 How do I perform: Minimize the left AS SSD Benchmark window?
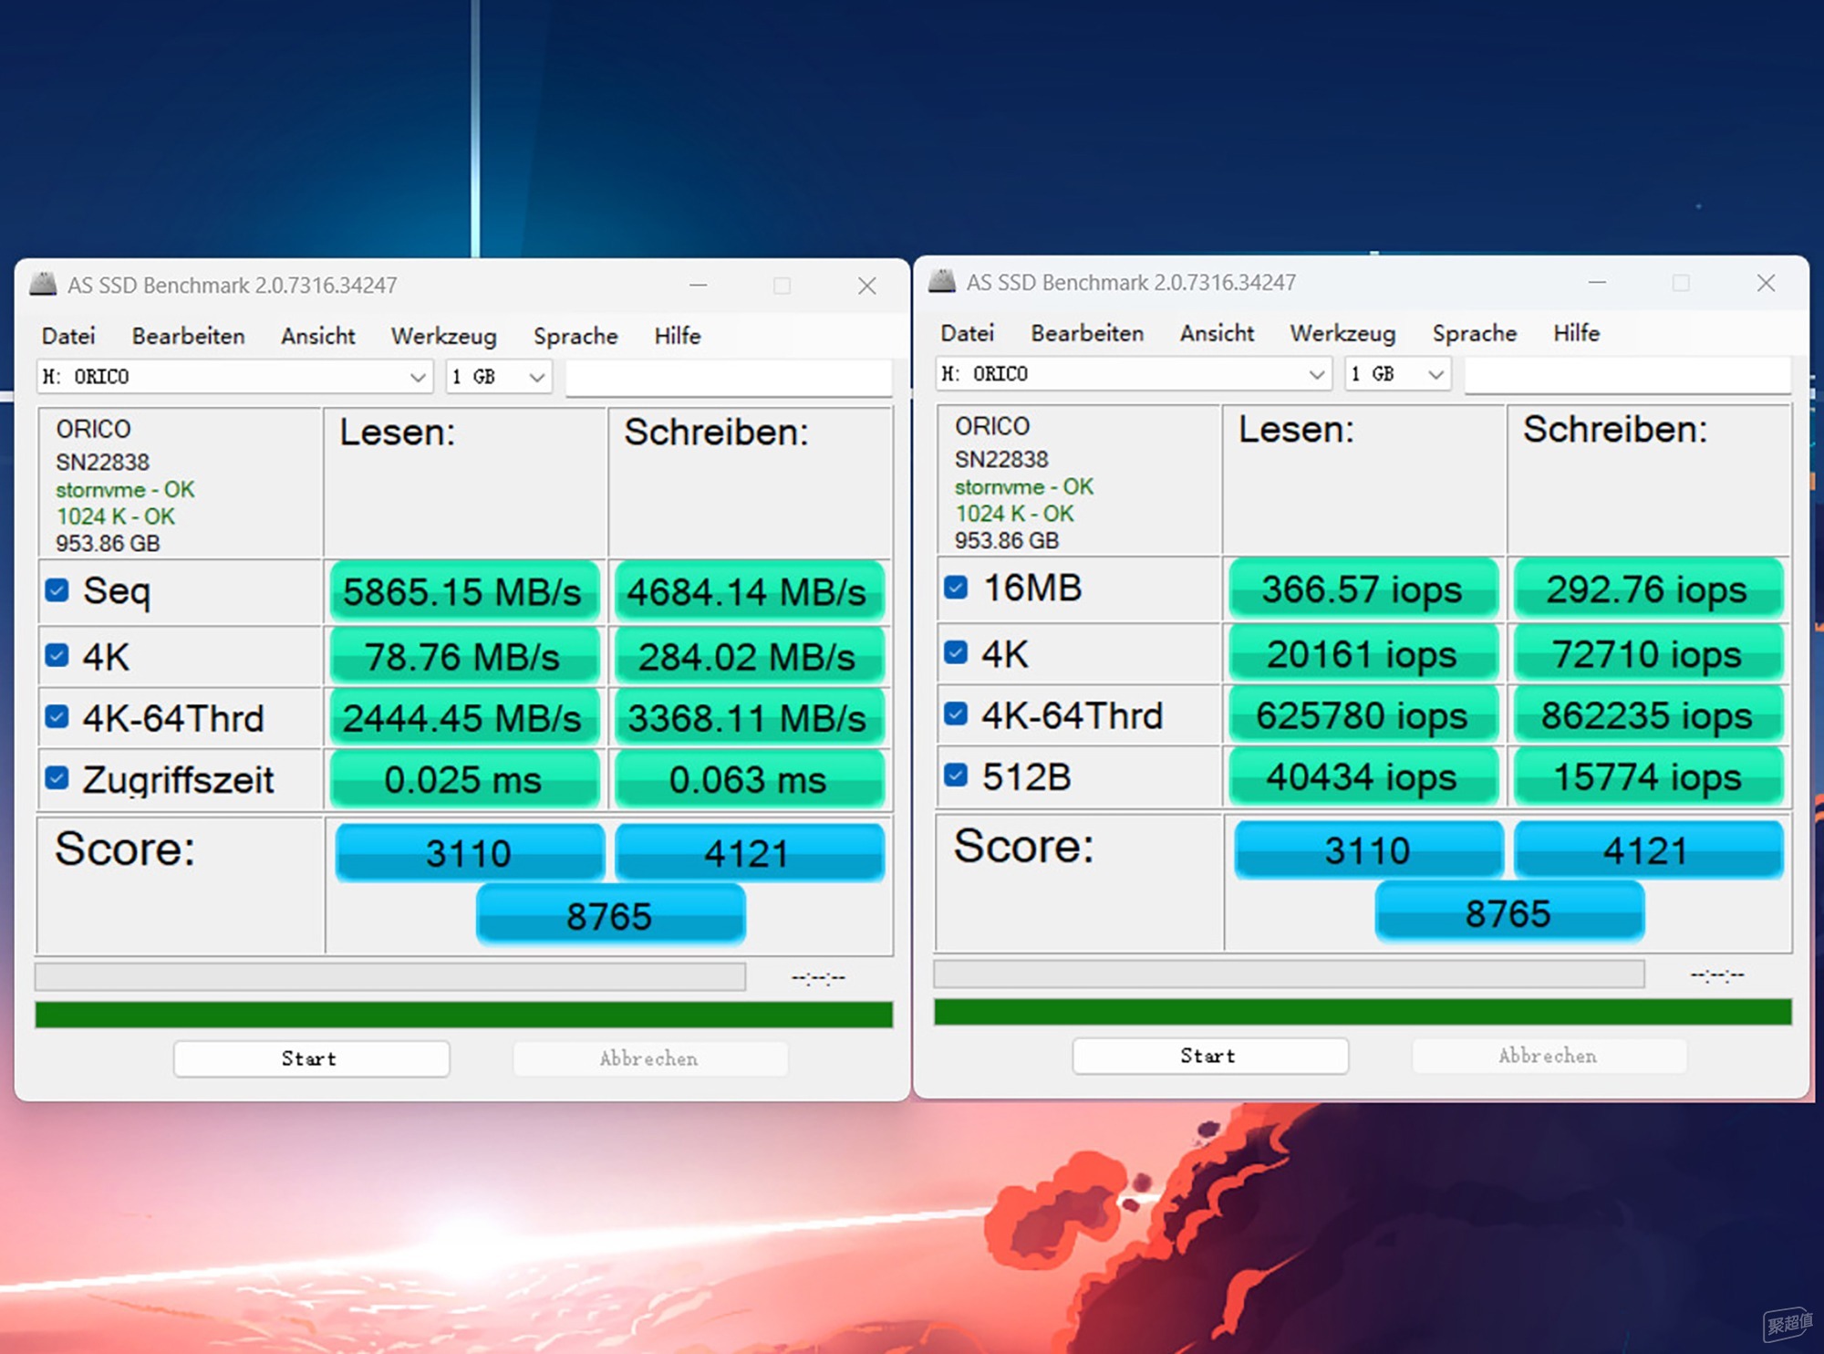click(x=699, y=286)
